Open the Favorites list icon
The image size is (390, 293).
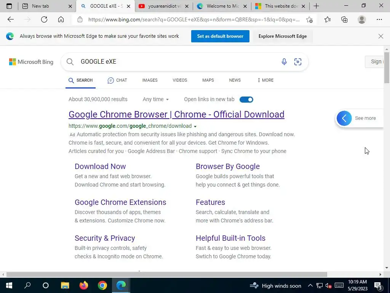pos(328,19)
